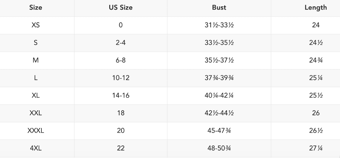Select US size 14-16 cell
Image resolution: width=340 pixels, height=158 pixels.
click(121, 95)
